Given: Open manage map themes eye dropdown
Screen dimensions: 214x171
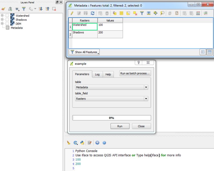Looking at the screenshot, I should 17,9.
